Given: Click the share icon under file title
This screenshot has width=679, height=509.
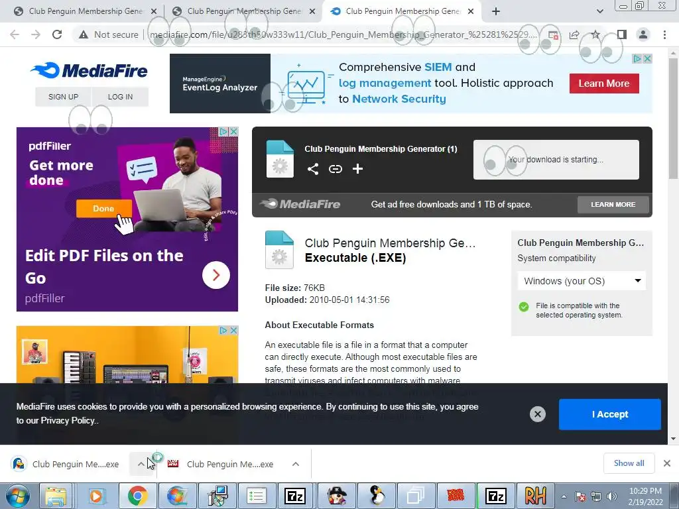Looking at the screenshot, I should (x=313, y=169).
